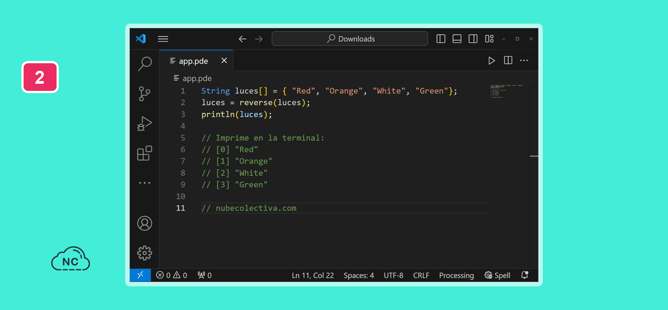Open the notifications bell
The image size is (668, 310).
point(525,275)
